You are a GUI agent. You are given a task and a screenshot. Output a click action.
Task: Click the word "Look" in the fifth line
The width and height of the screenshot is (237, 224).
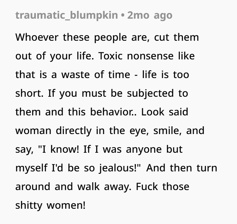(153, 112)
